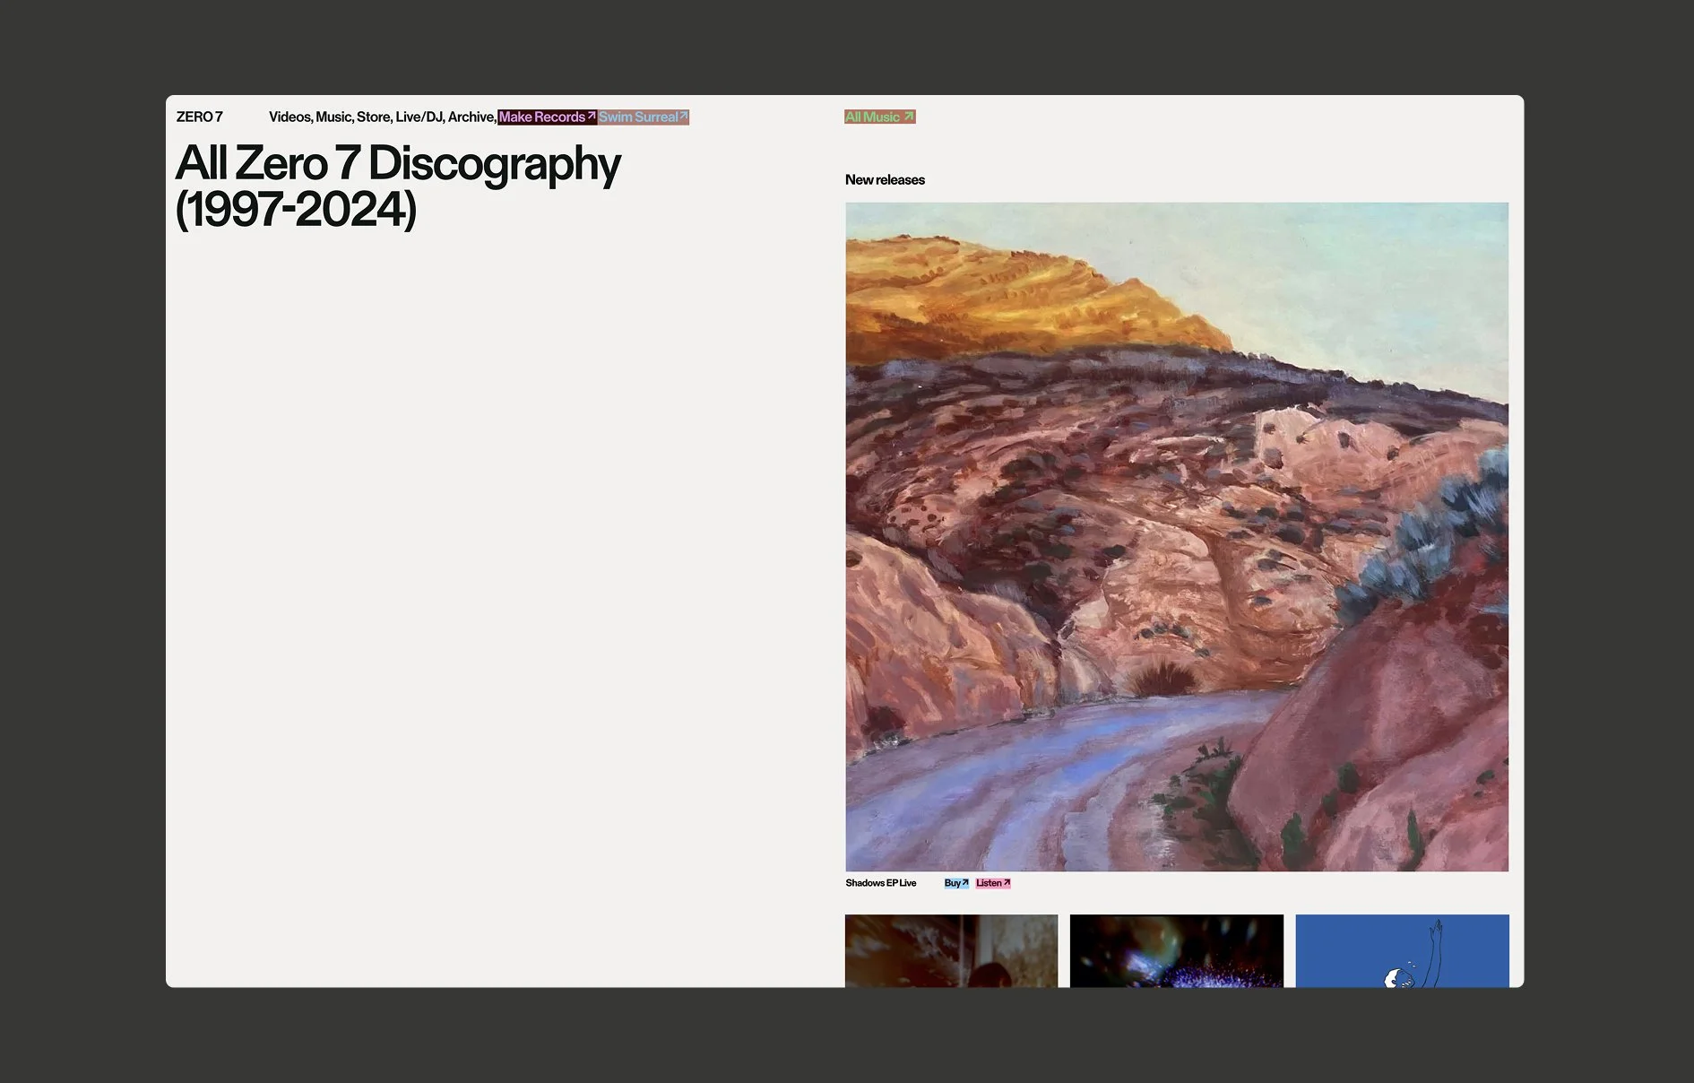
Task: Open the Live/DJ section
Action: click(419, 117)
